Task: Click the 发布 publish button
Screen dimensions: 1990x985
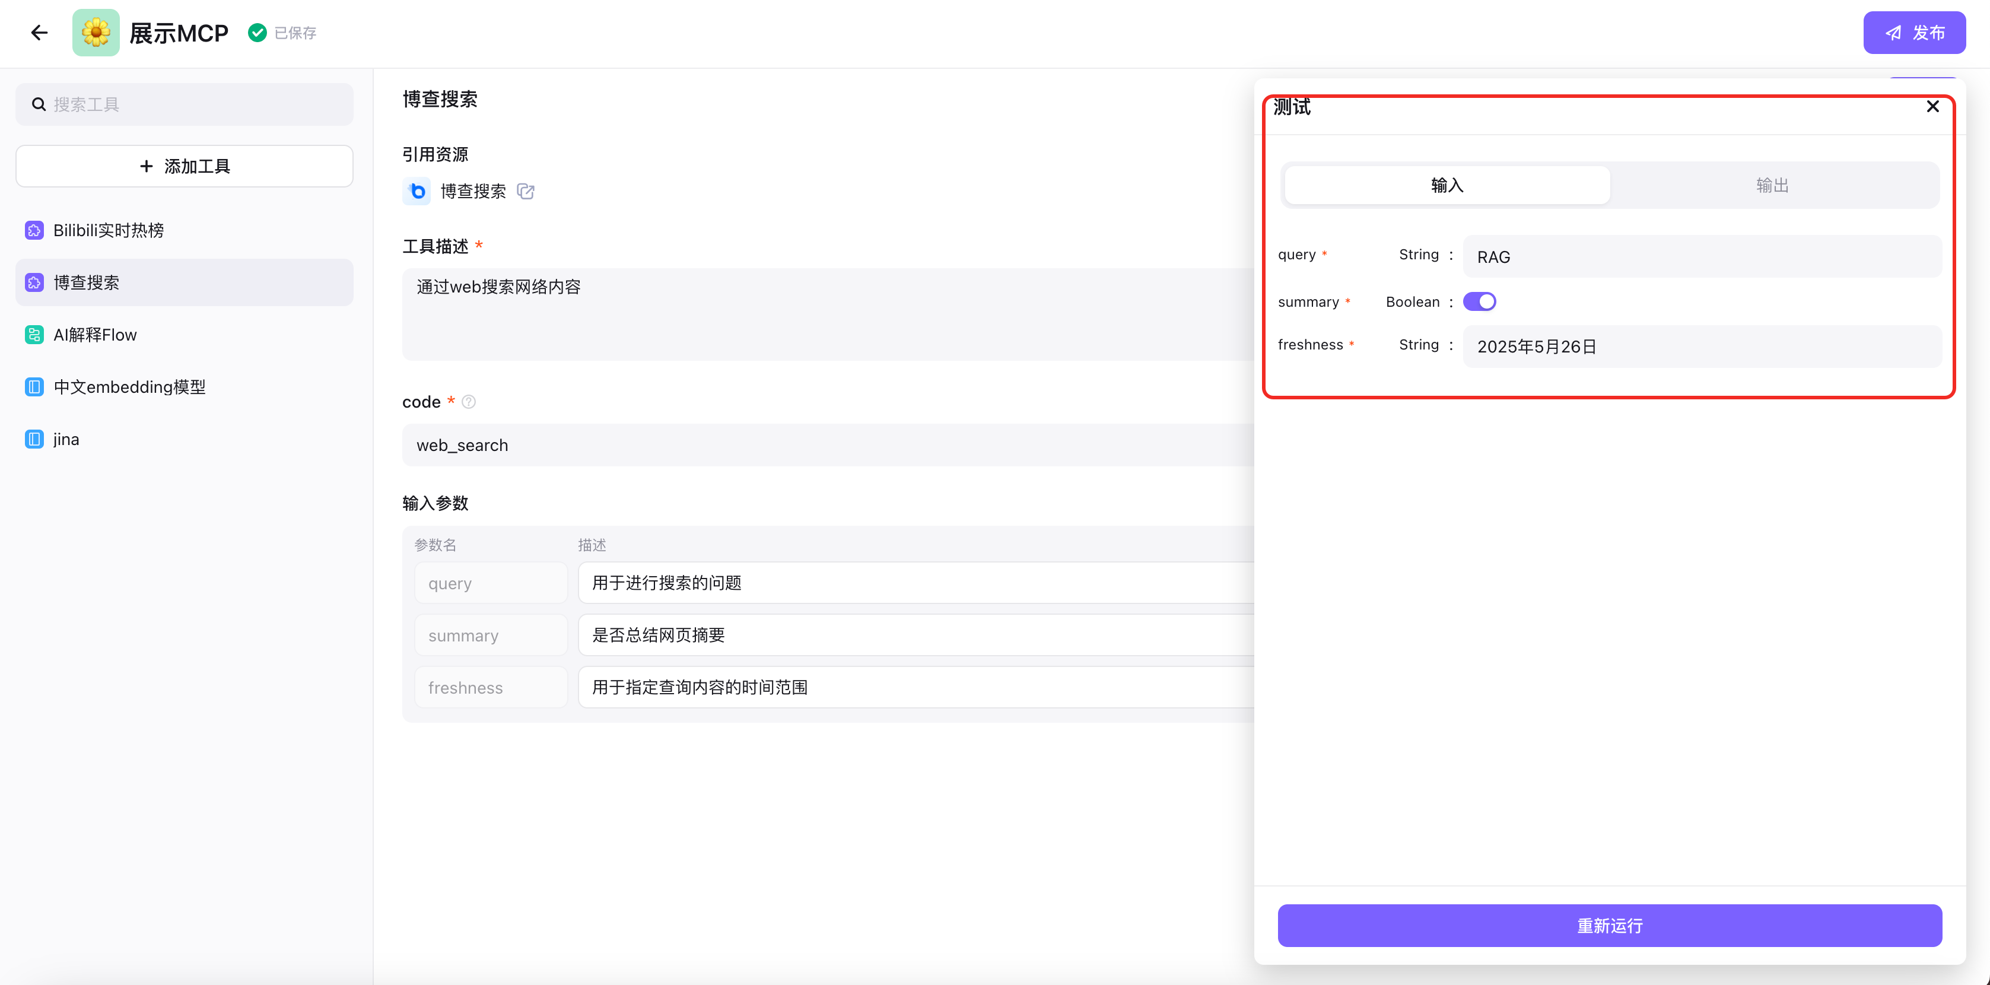Action: click(x=1913, y=33)
